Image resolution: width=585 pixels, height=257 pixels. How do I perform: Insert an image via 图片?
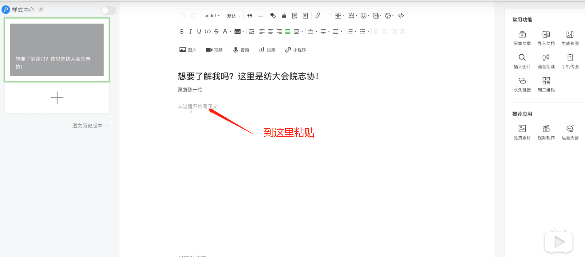coord(188,50)
